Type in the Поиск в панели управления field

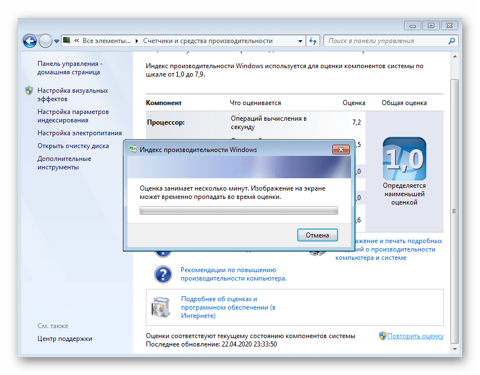click(x=386, y=41)
